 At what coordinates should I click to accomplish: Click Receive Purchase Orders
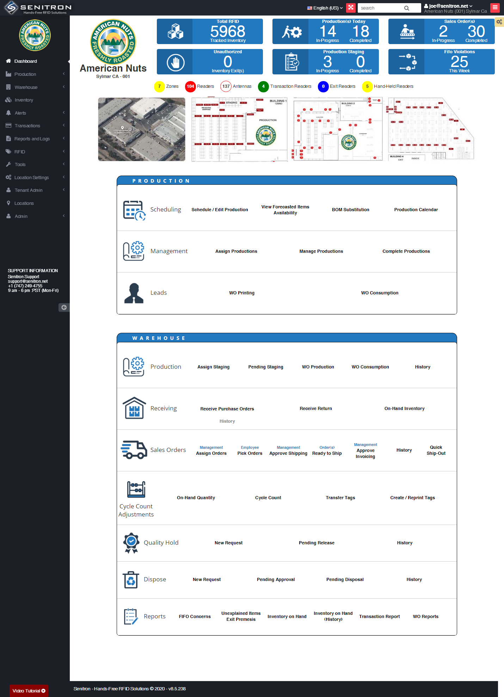(227, 409)
